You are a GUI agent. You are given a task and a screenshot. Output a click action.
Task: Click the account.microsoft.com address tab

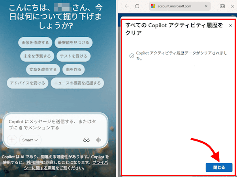180,6
